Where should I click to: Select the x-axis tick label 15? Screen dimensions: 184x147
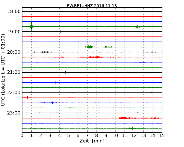click(162, 136)
